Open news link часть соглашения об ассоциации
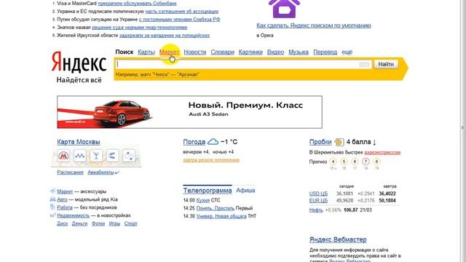This screenshot has width=466, height=262. (x=182, y=12)
